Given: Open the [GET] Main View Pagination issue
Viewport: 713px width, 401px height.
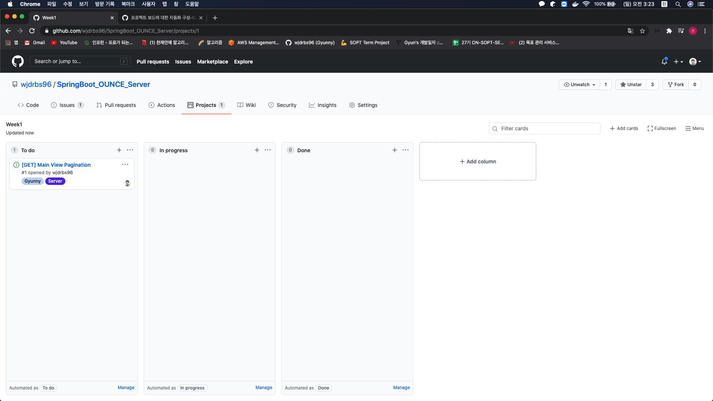Looking at the screenshot, I should coord(56,165).
